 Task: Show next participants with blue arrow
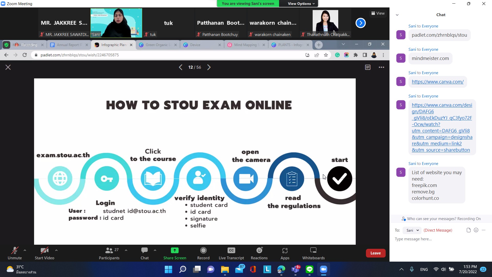[x=360, y=23]
